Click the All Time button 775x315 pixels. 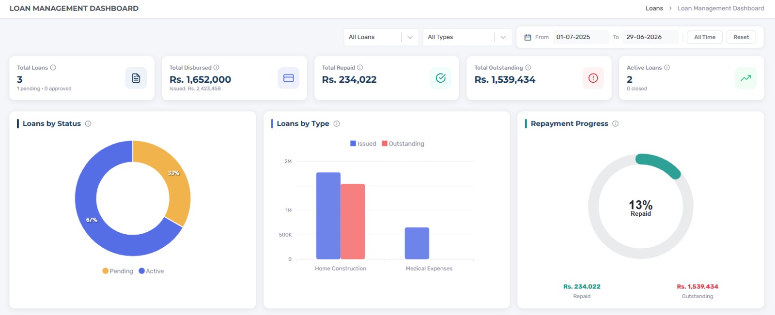705,37
